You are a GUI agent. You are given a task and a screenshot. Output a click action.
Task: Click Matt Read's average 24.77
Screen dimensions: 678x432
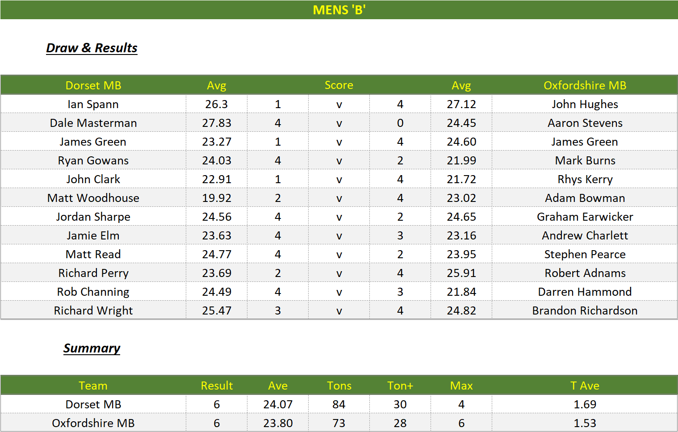tap(217, 254)
